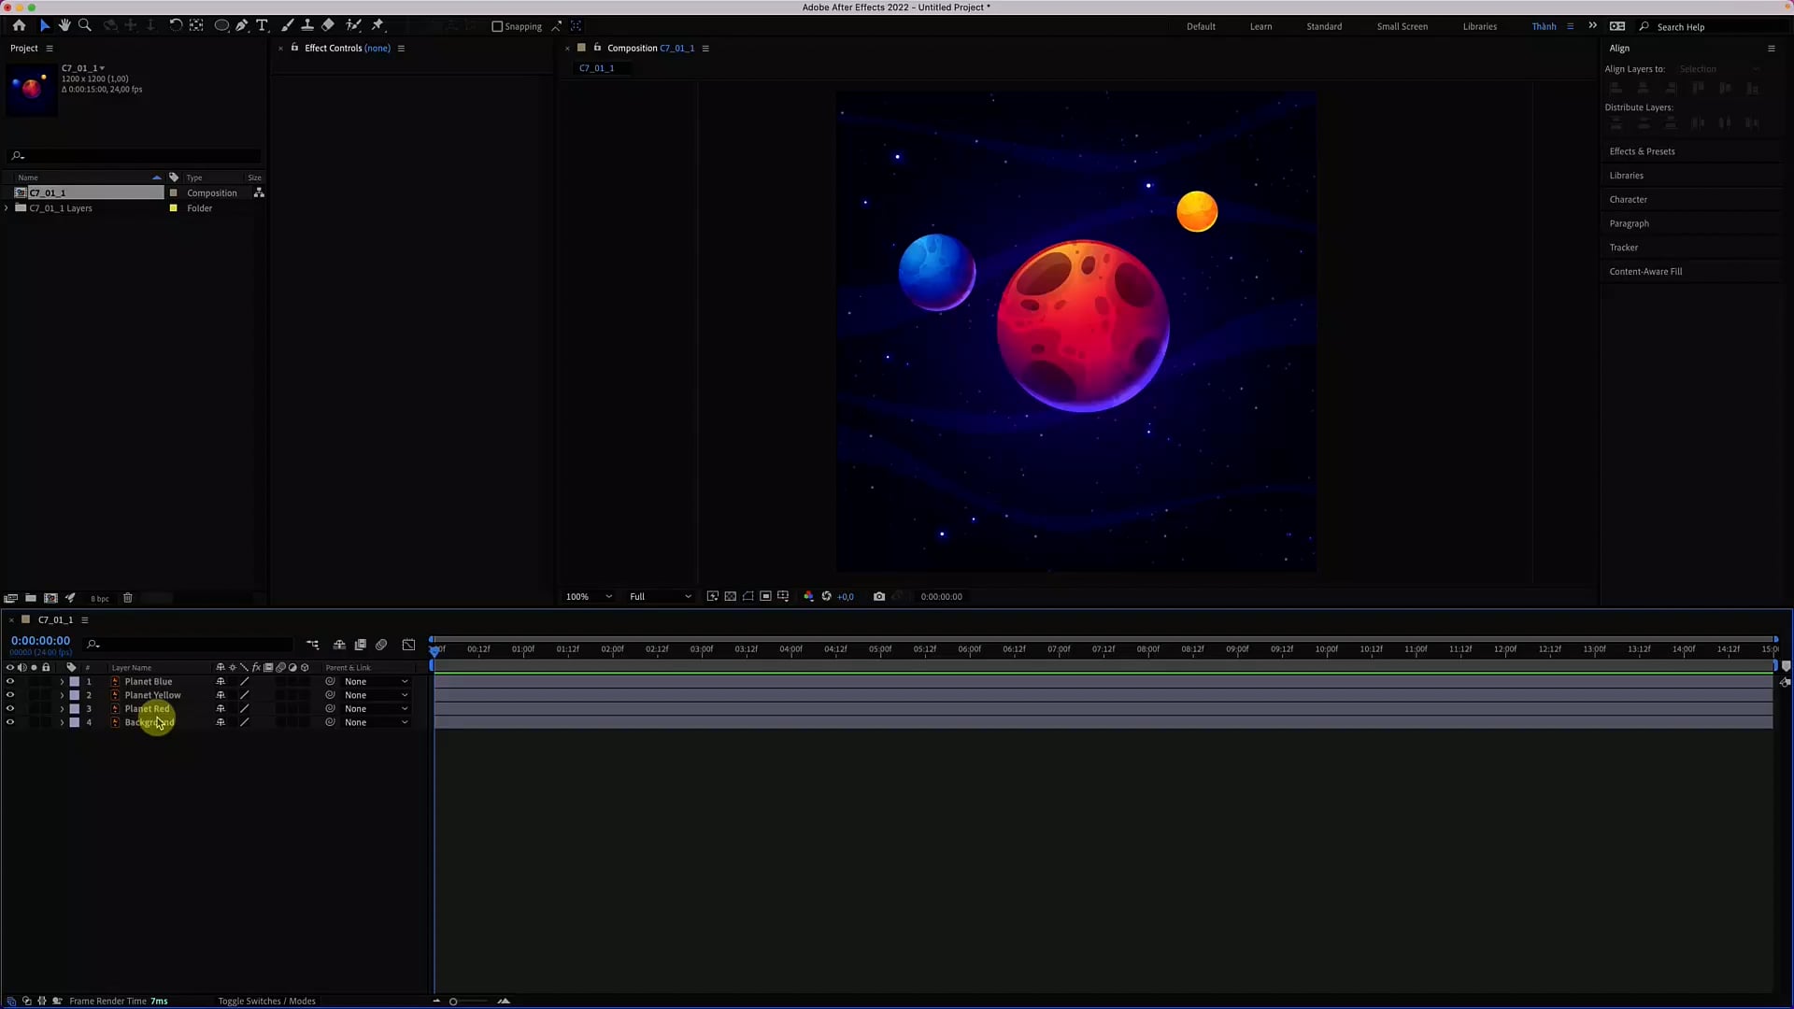Expand the C7_01_1 Layers folder
The height and width of the screenshot is (1009, 1794).
(x=7, y=208)
